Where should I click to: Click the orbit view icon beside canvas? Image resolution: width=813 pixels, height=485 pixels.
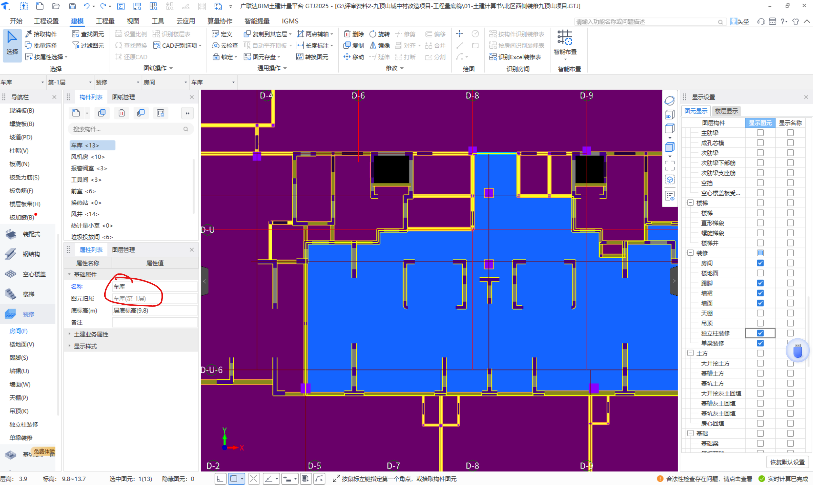pyautogui.click(x=669, y=101)
